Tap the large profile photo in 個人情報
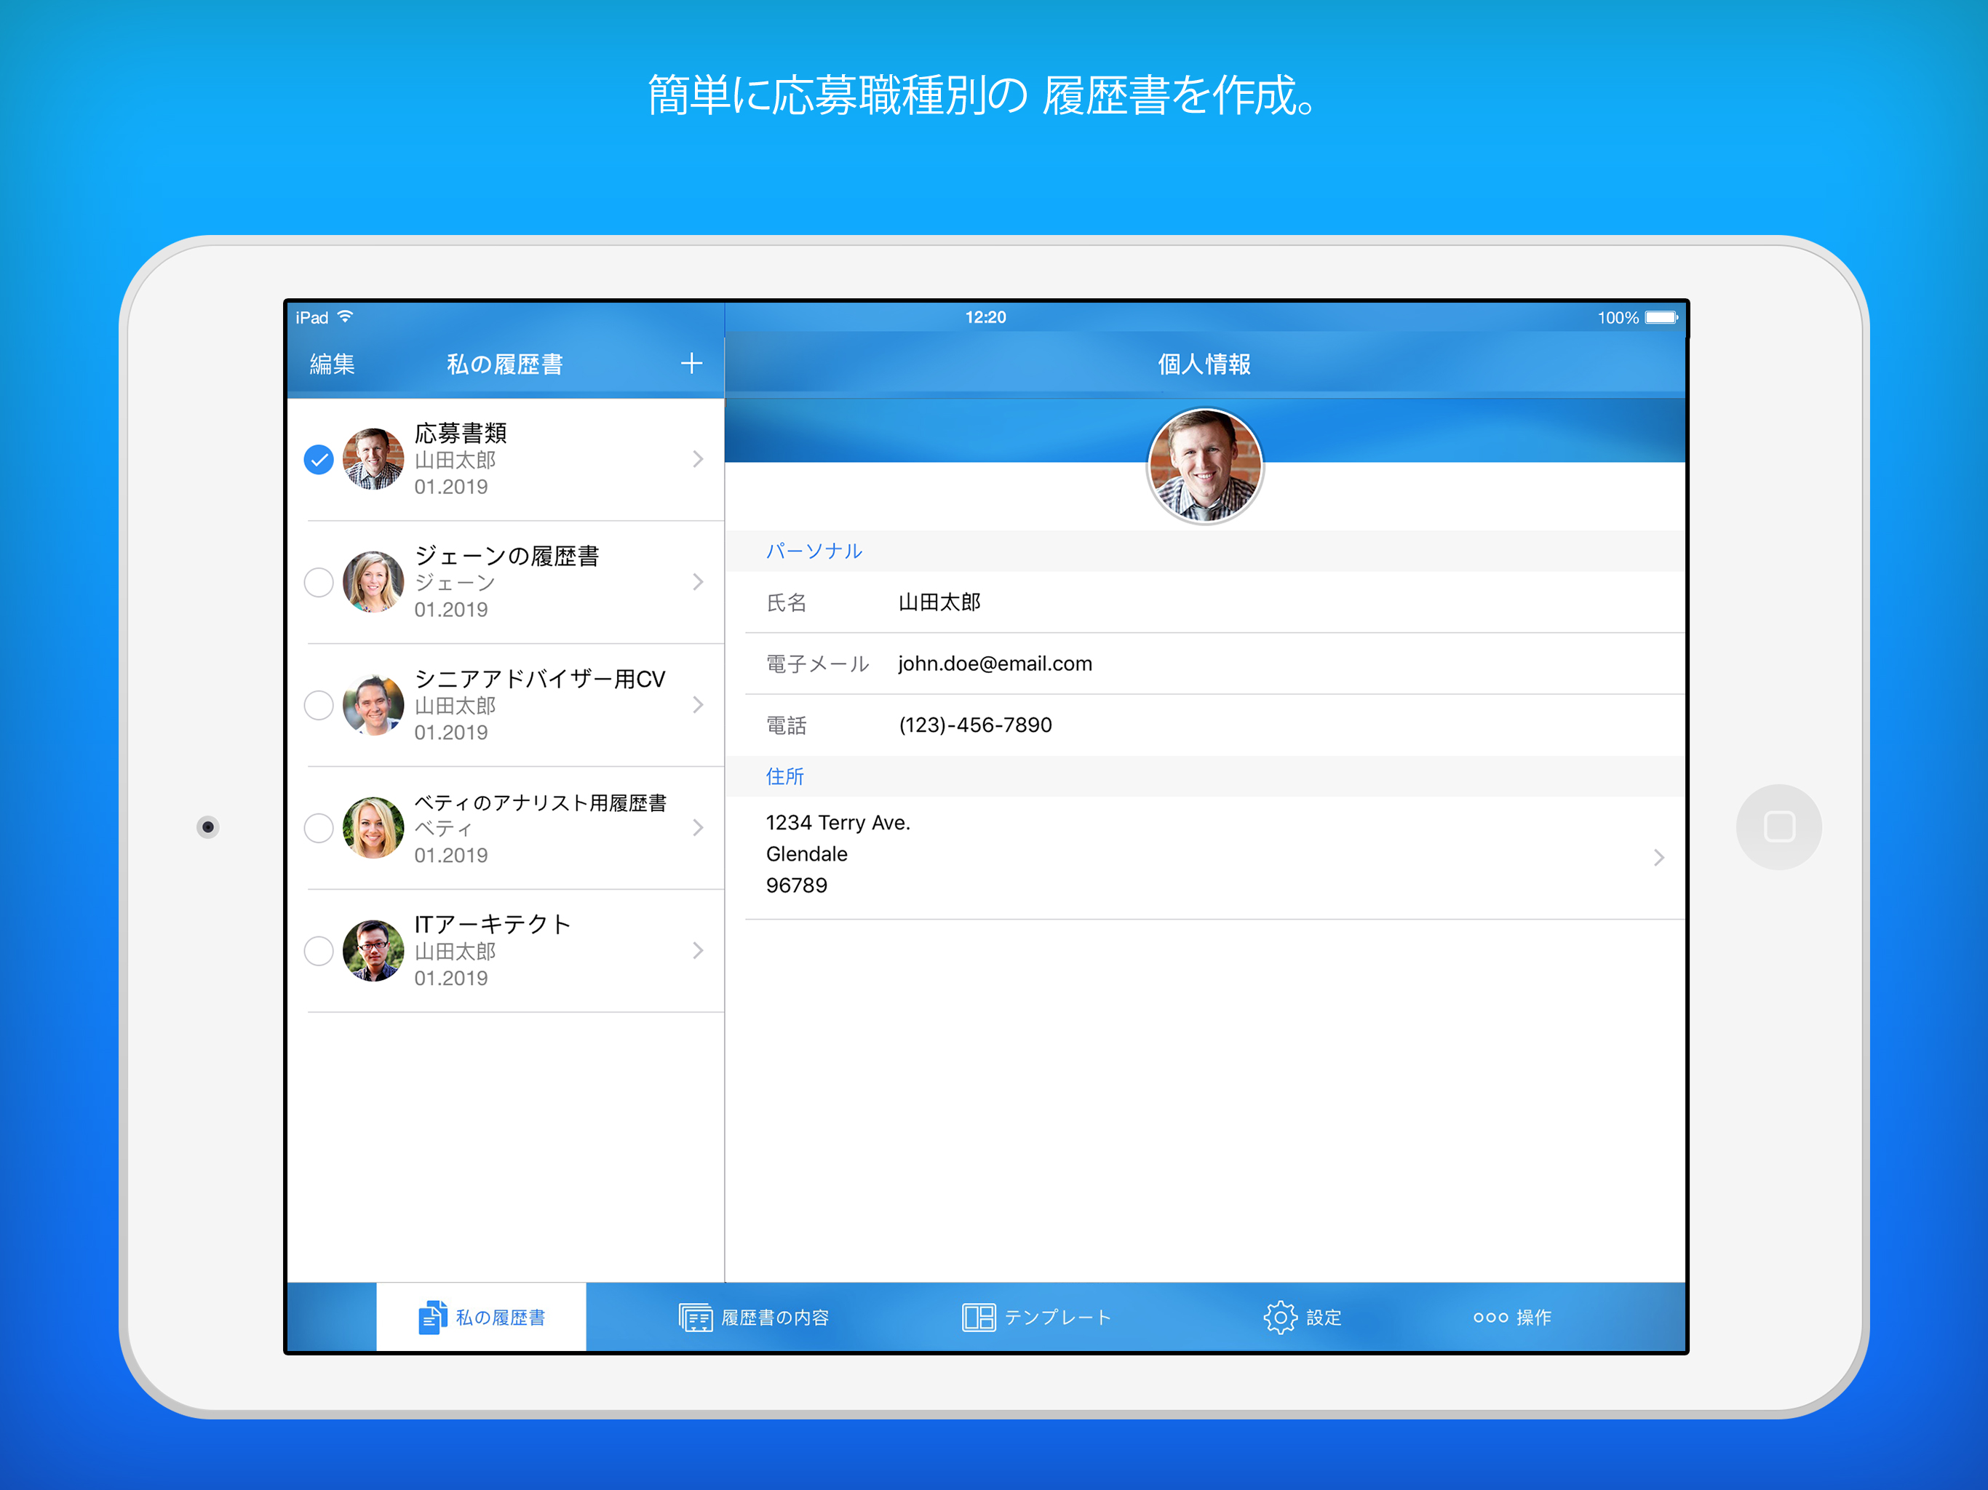 [1204, 466]
